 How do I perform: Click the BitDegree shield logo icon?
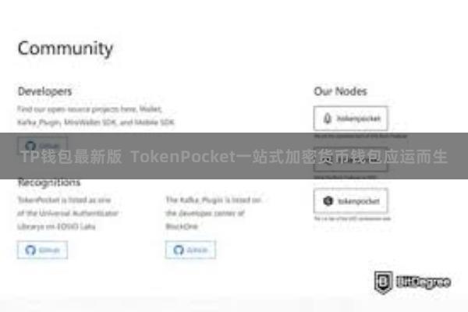click(383, 282)
